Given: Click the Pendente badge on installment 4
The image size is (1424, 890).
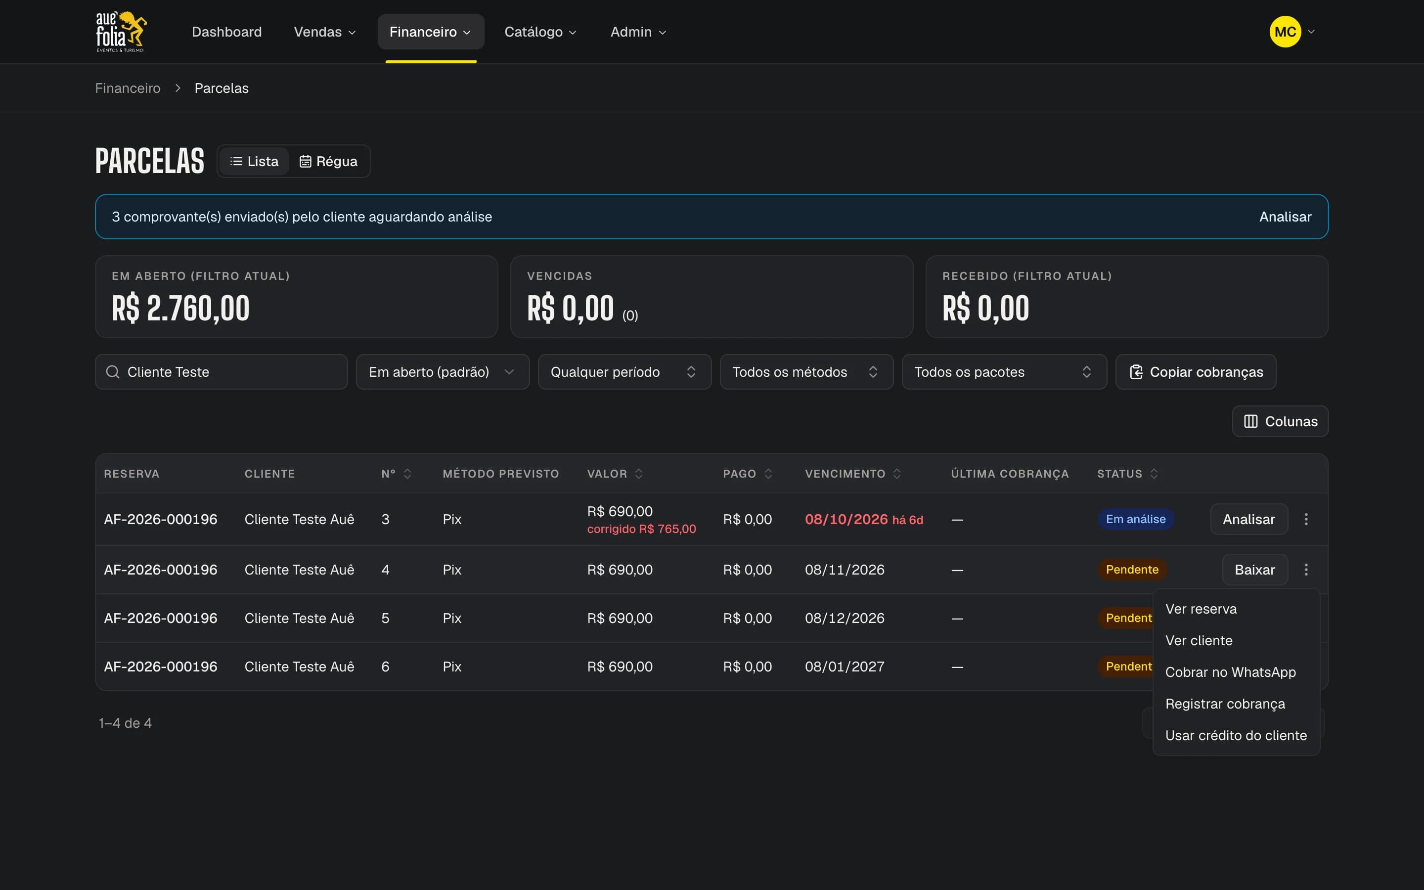Looking at the screenshot, I should [1132, 569].
